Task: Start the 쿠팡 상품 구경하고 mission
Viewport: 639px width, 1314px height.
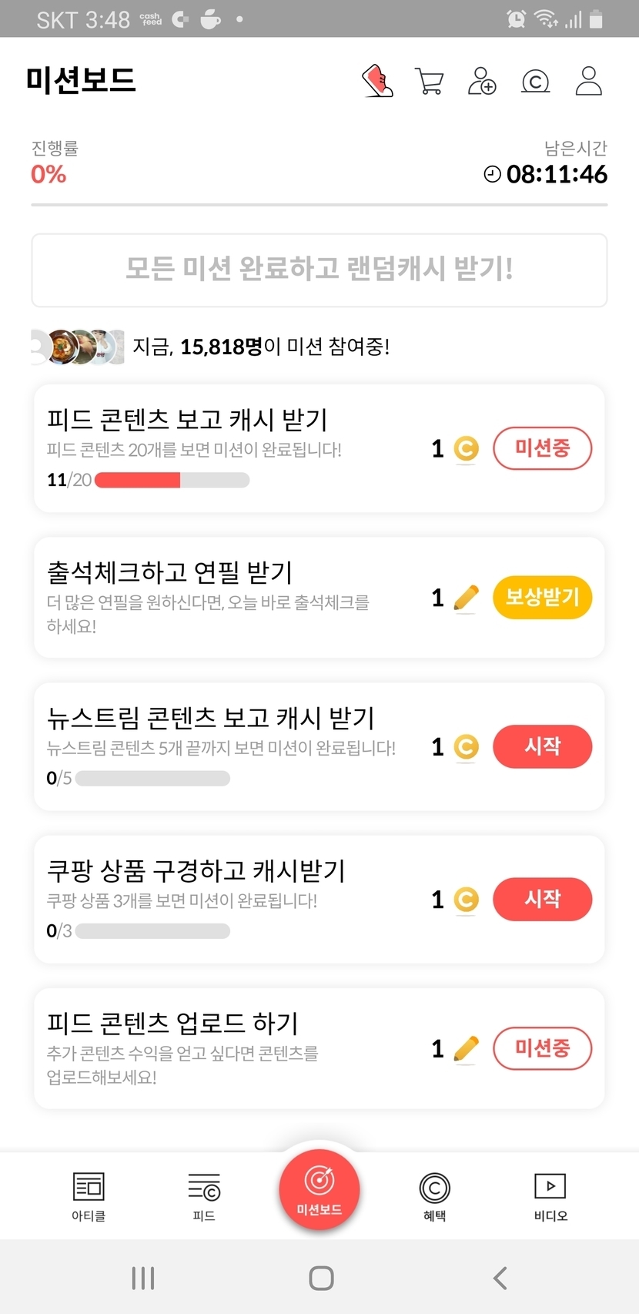Action: coord(542,899)
